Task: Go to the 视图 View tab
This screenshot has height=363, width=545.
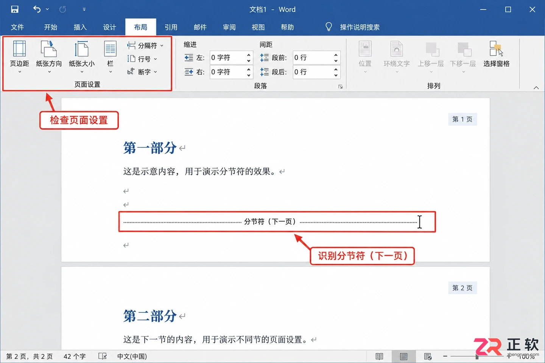Action: 258,27
